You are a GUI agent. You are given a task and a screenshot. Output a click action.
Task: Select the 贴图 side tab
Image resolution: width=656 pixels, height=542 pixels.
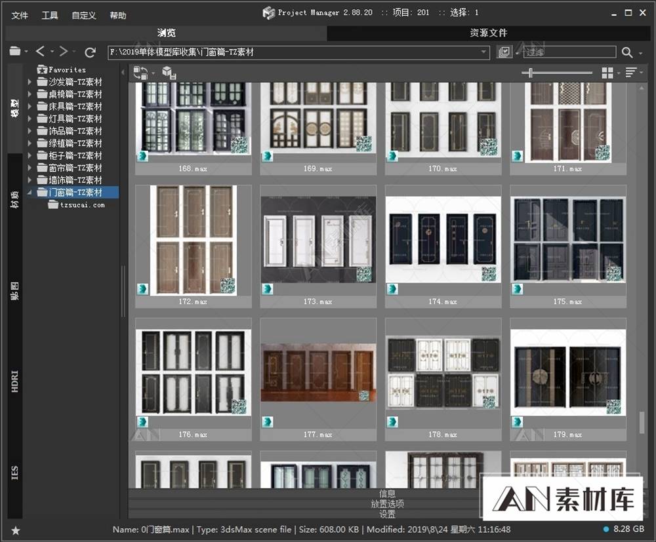pyautogui.click(x=15, y=291)
